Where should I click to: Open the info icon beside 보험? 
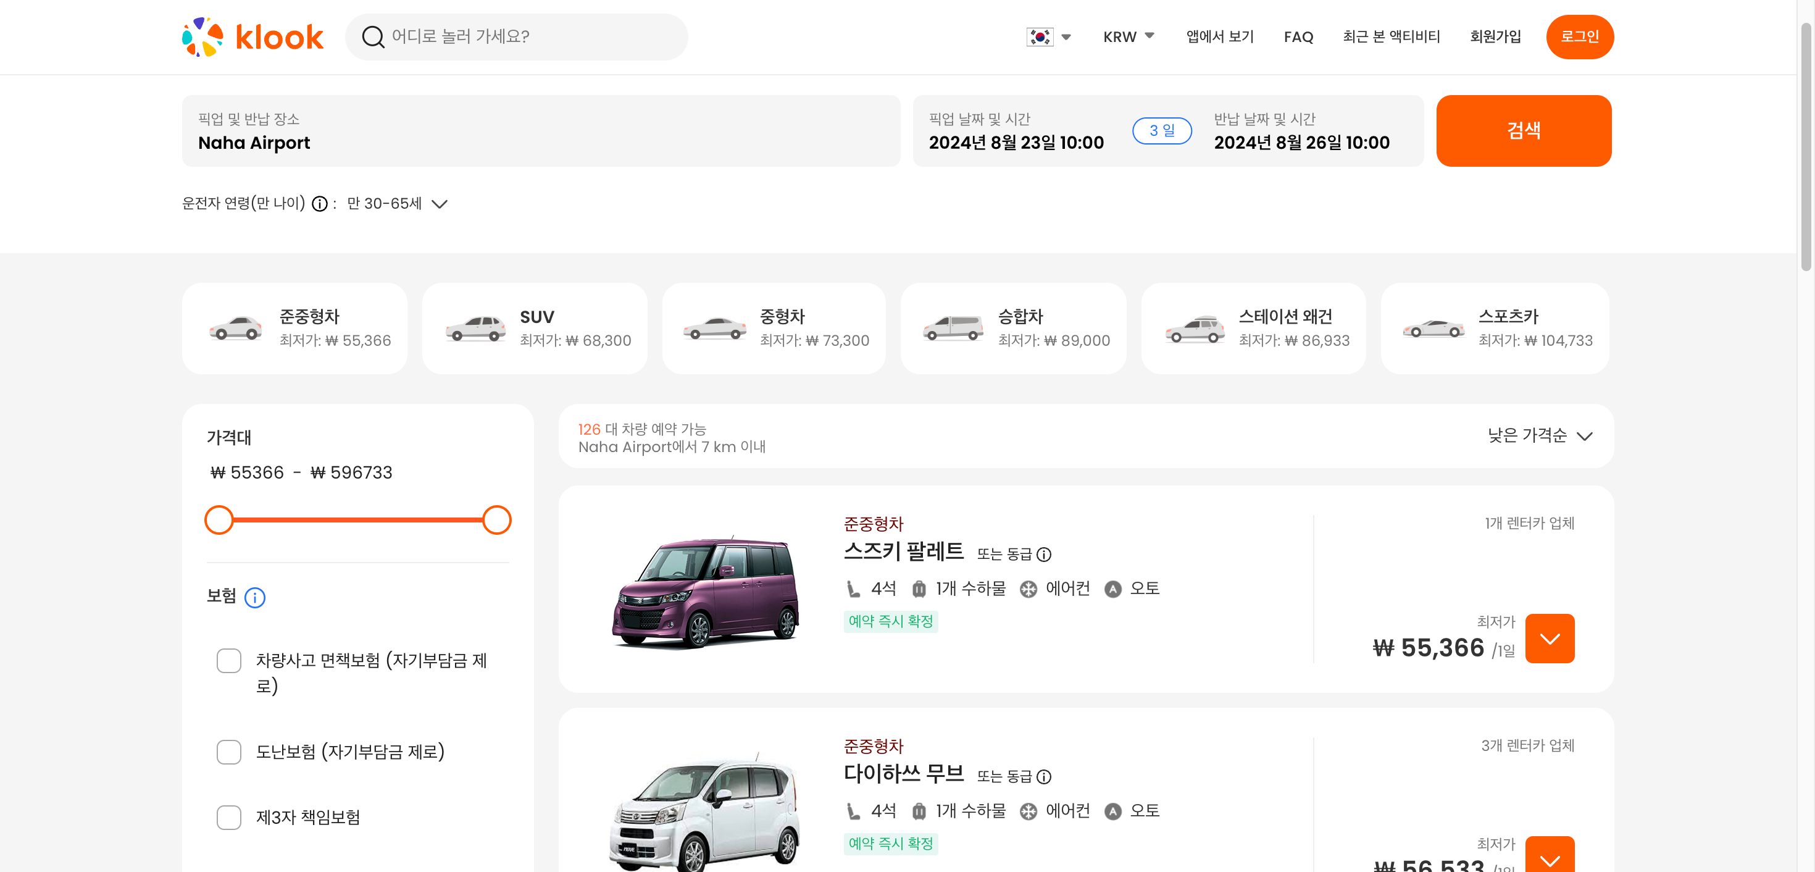(254, 598)
